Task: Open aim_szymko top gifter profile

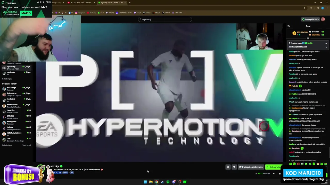Action: point(302,32)
